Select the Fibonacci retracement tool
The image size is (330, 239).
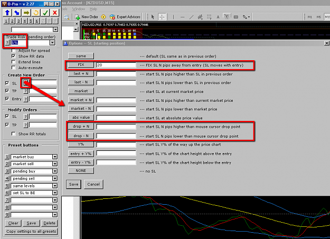(209, 17)
